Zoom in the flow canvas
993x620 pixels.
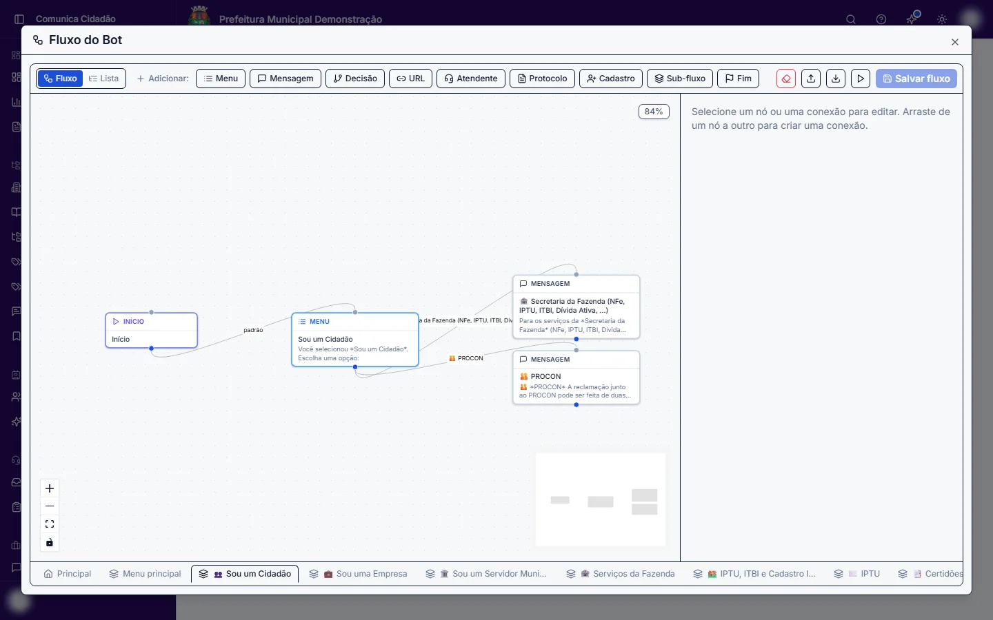pos(50,488)
